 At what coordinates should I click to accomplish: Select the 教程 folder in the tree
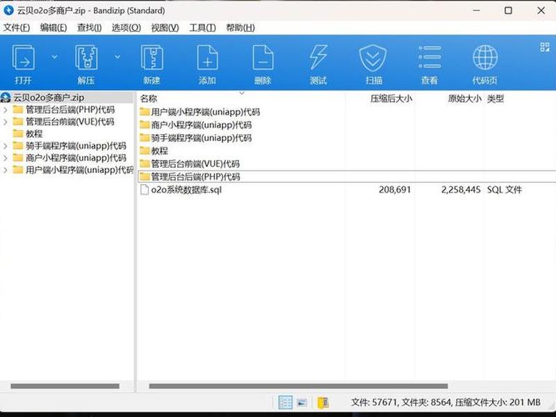click(34, 133)
